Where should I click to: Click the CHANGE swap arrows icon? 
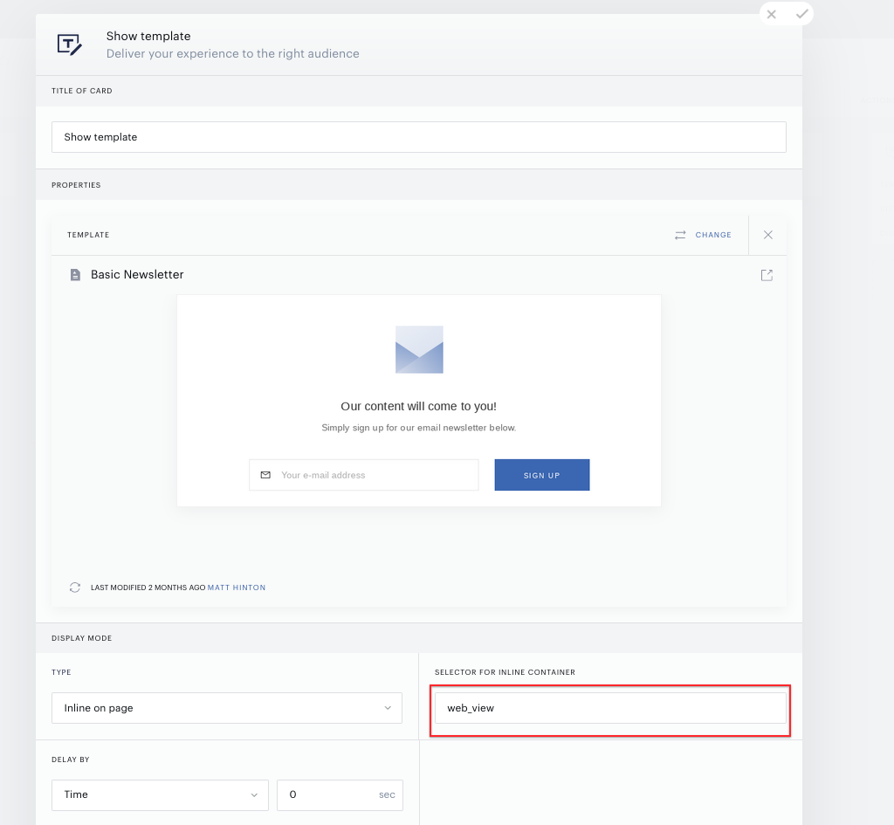[680, 235]
